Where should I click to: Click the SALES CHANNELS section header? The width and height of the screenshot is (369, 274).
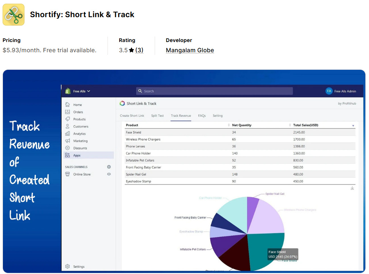pos(76,167)
